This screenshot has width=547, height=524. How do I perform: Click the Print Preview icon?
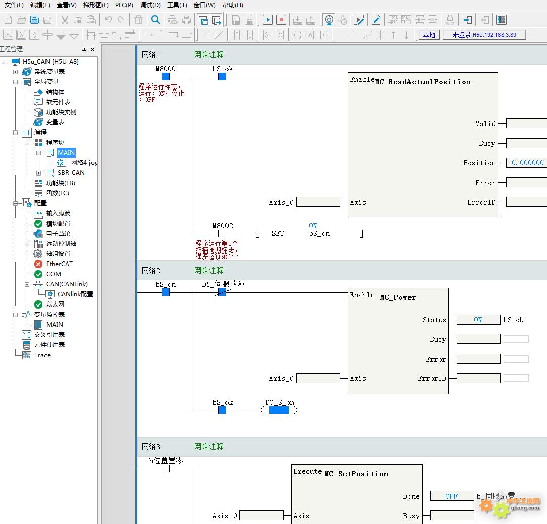[173, 20]
